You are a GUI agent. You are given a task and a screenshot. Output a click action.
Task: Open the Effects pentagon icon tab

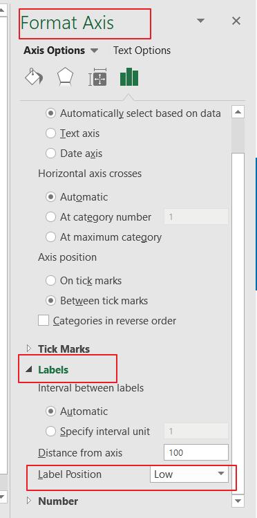[66, 77]
